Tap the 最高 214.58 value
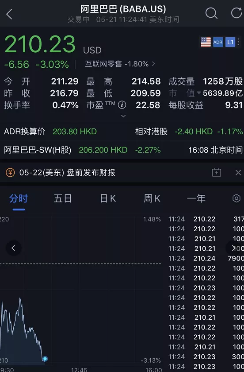Image resolution: width=244 pixels, height=372 pixels. click(146, 81)
